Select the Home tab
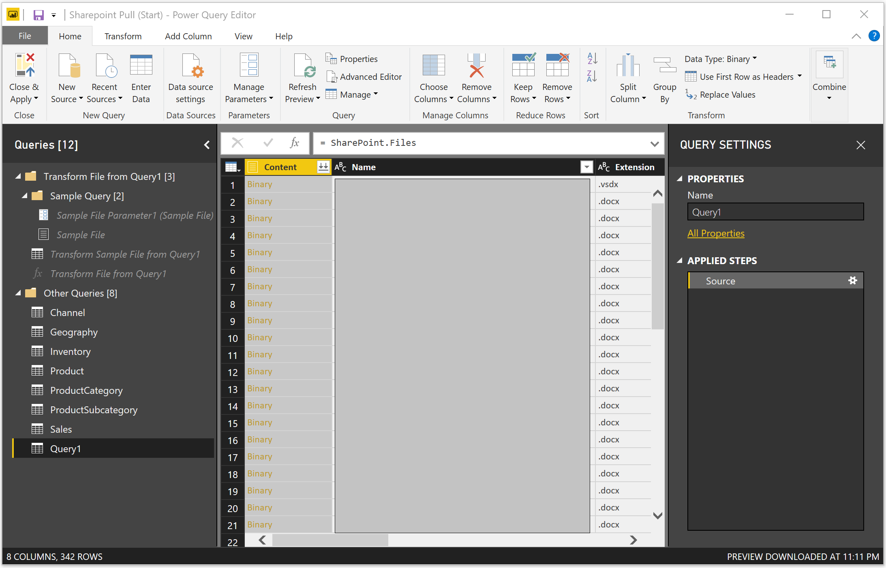Viewport: 886px width, 568px height. 70,36
